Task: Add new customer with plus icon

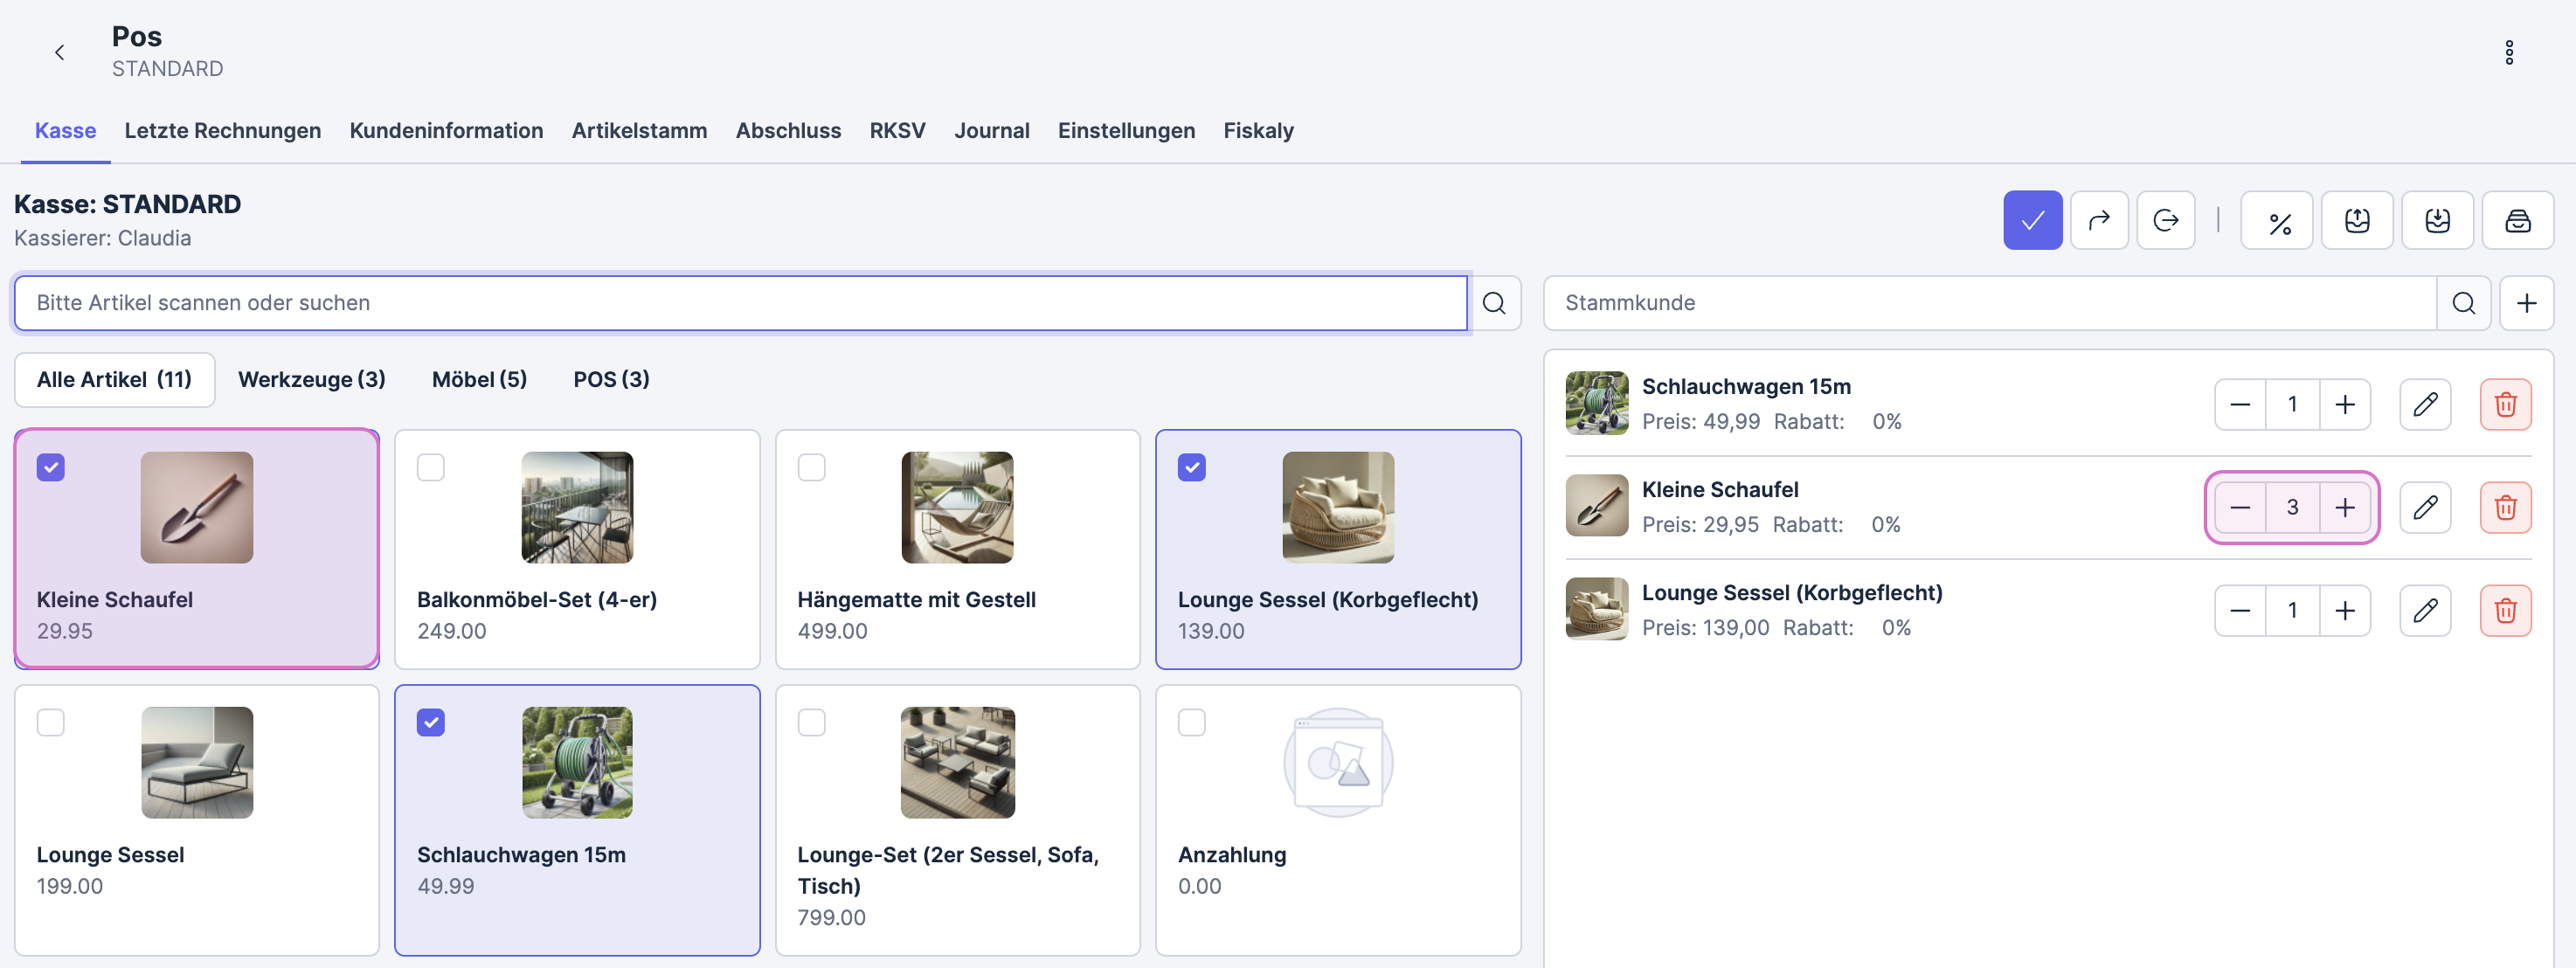Action: tap(2526, 303)
